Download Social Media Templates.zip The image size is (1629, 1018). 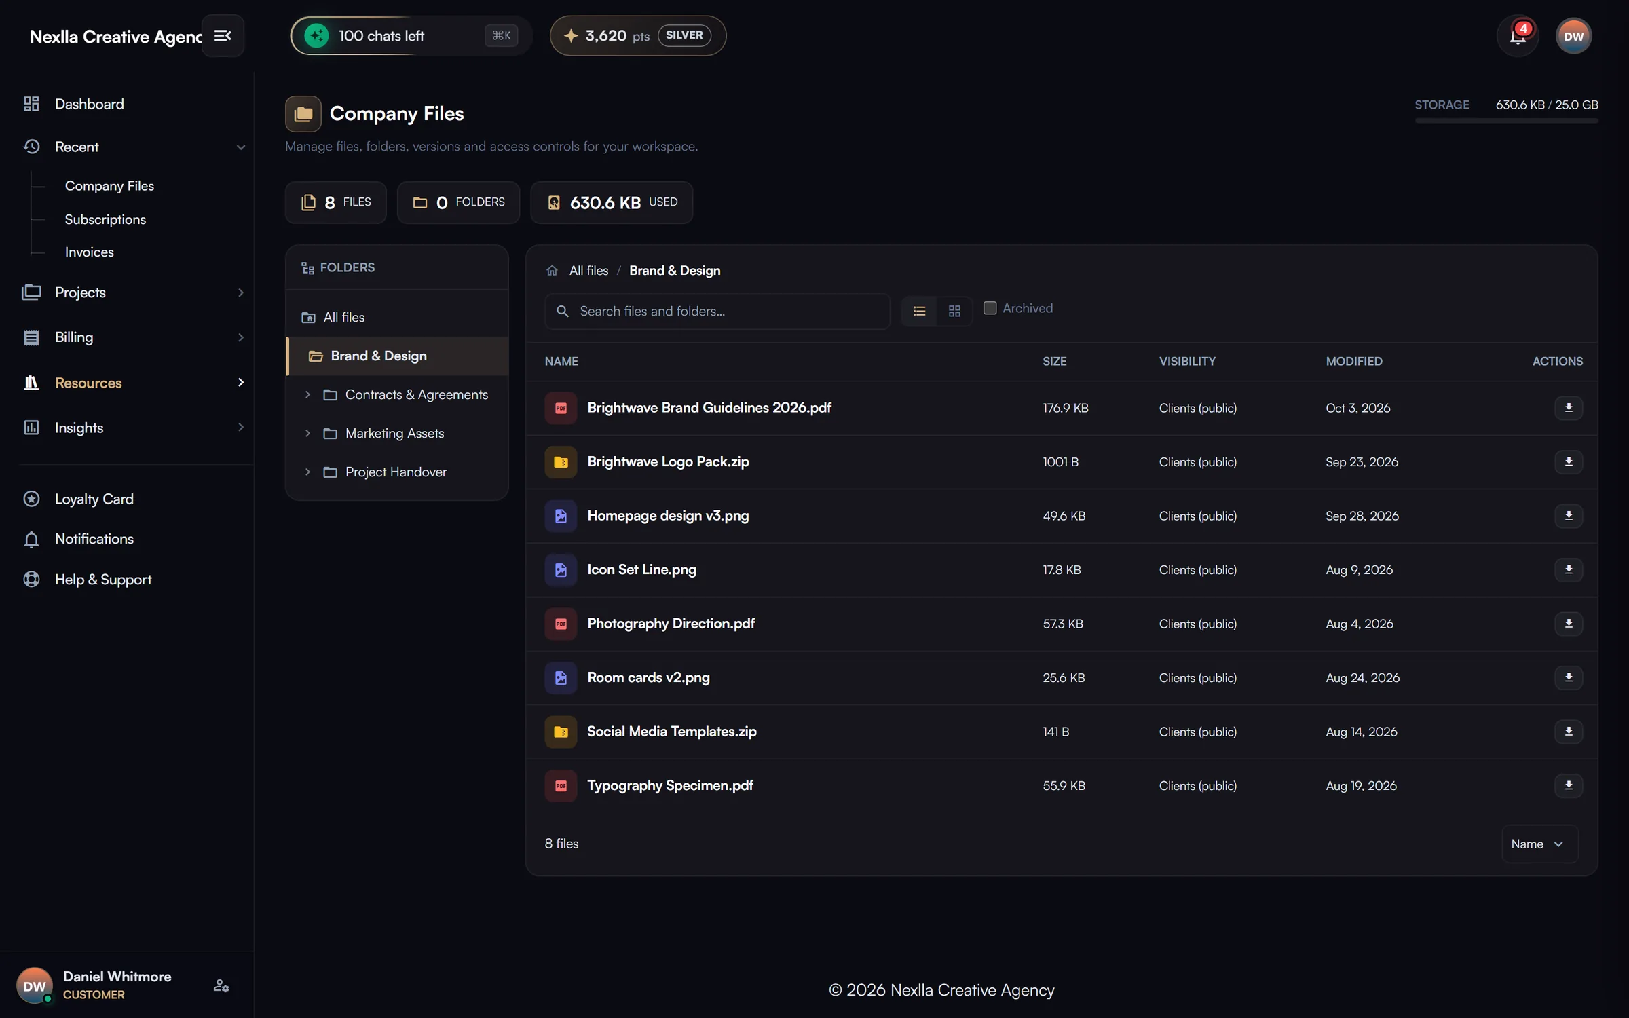[1569, 732]
